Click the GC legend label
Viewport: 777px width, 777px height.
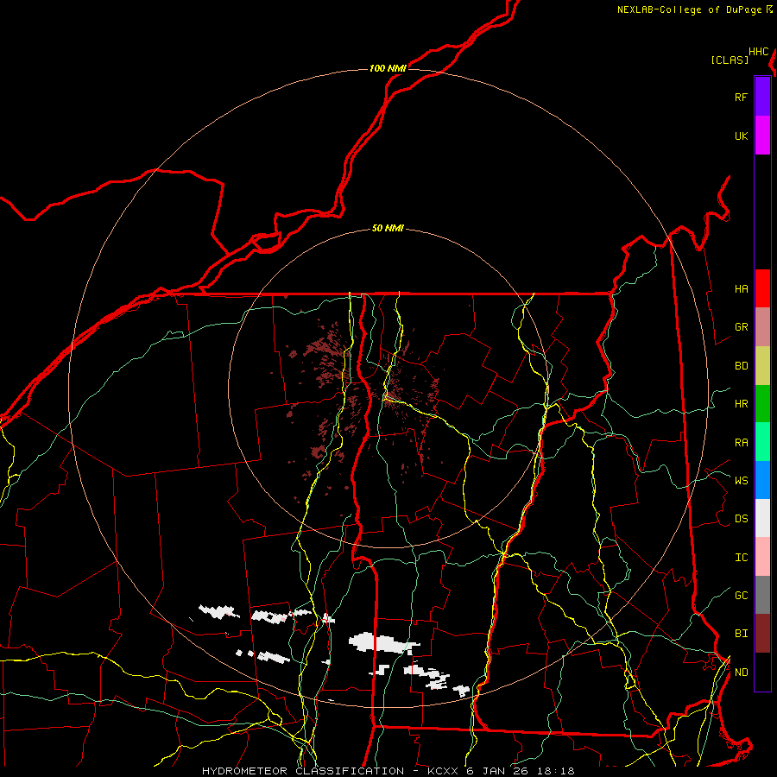pyautogui.click(x=741, y=596)
